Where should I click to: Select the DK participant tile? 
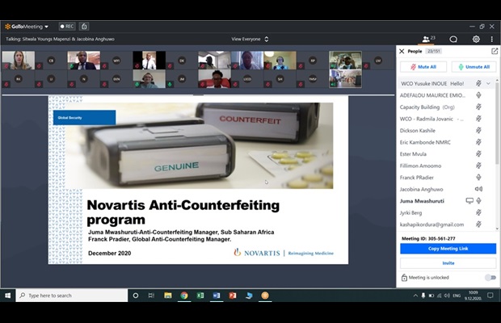tap(182, 61)
